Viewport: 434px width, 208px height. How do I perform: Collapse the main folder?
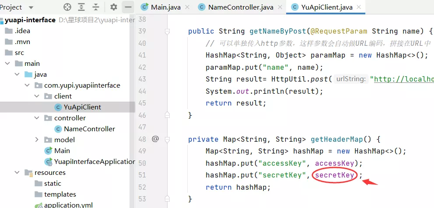(x=7, y=64)
